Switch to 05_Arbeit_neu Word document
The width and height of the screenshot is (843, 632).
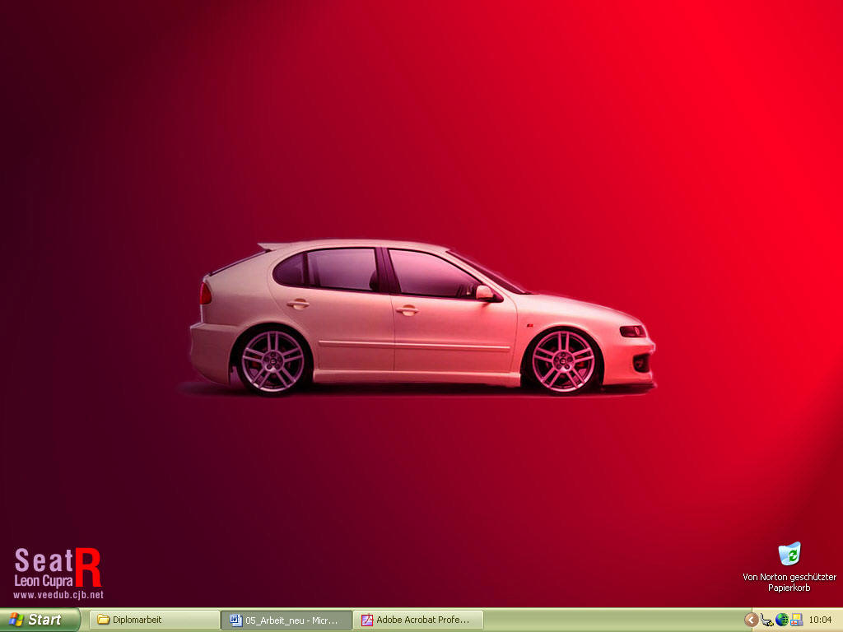[x=286, y=620]
